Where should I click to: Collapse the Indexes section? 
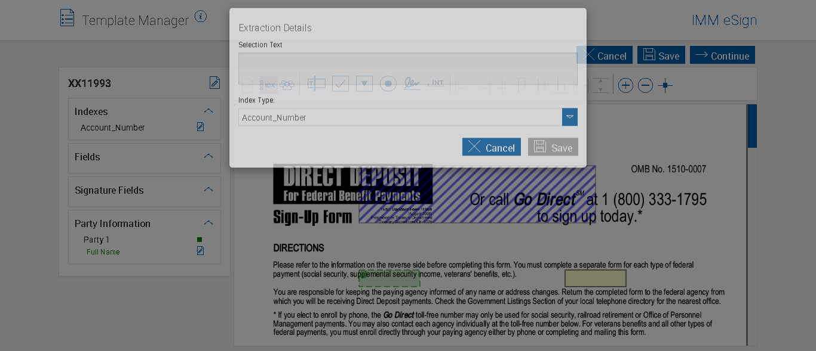pyautogui.click(x=208, y=111)
